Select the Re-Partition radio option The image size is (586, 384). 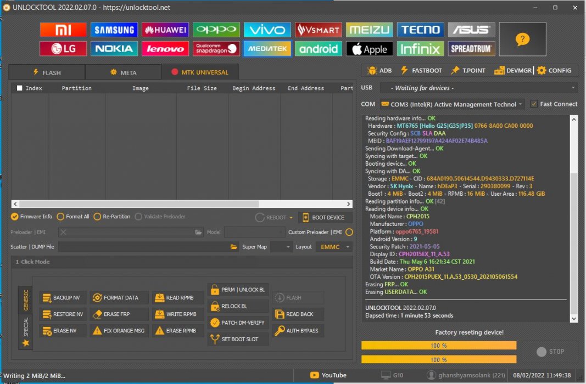[111, 217]
